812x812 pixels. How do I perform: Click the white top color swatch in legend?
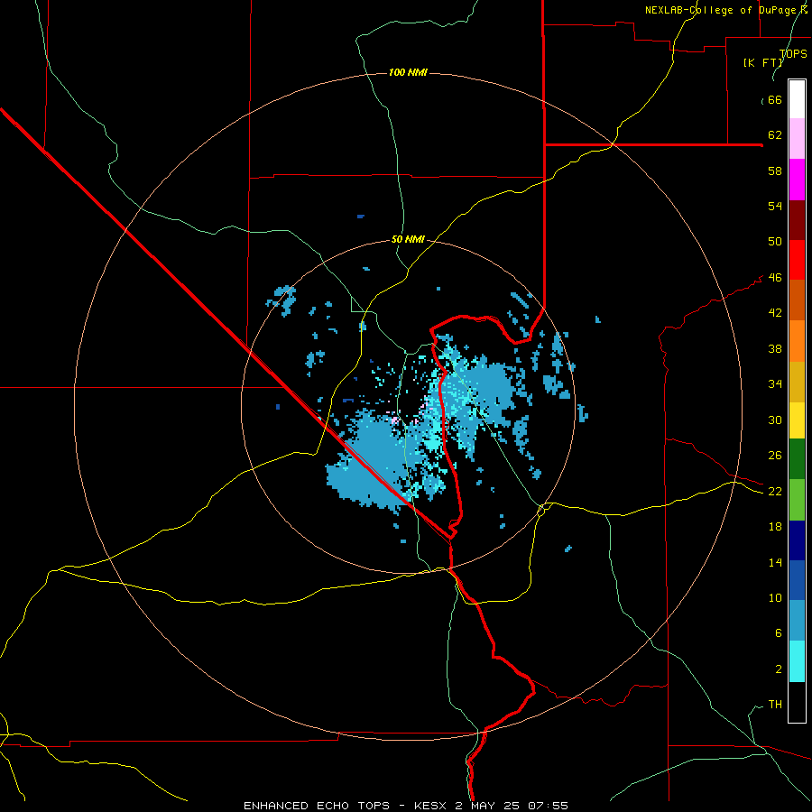click(x=797, y=99)
